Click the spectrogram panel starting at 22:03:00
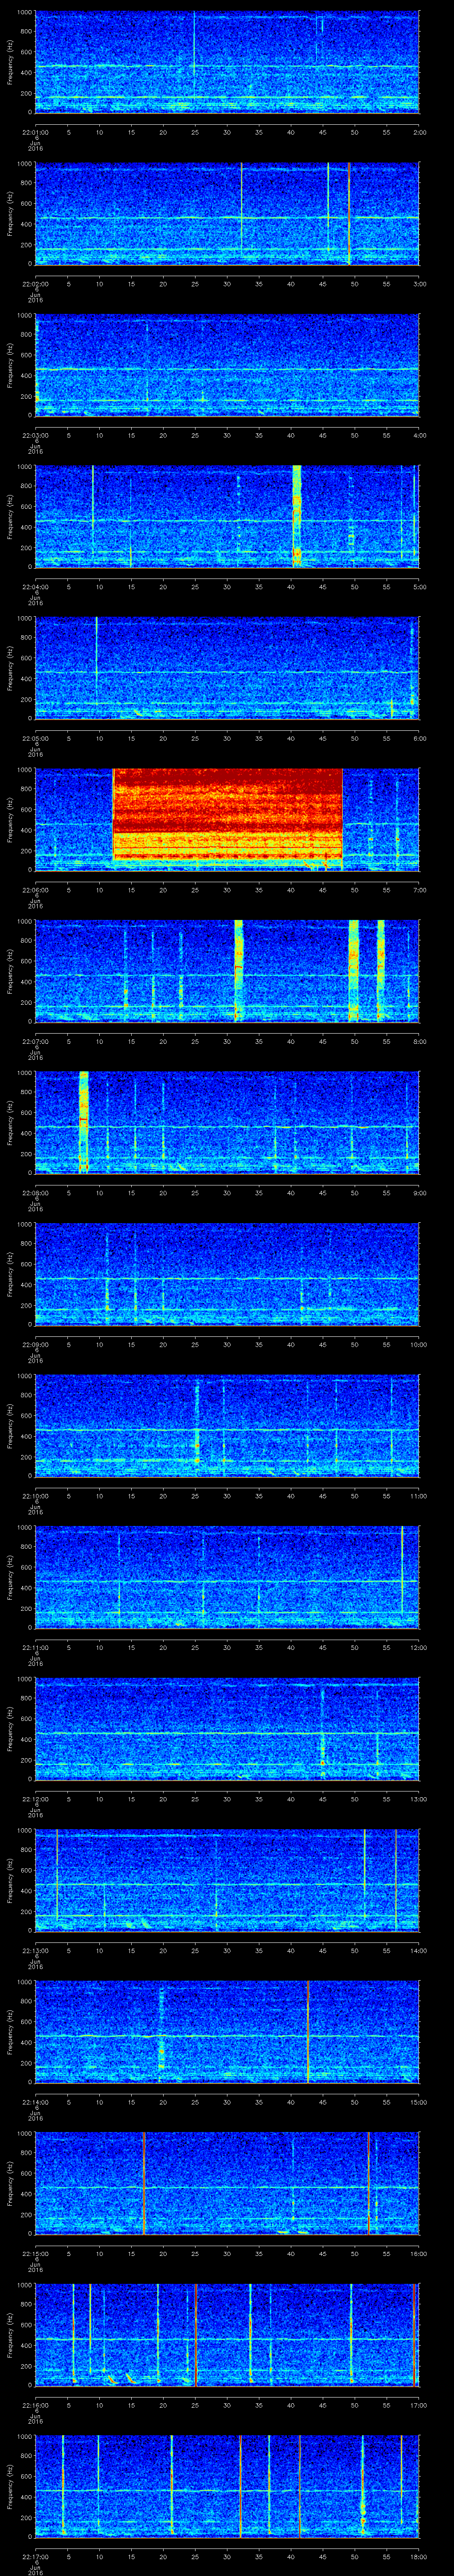 (x=227, y=365)
